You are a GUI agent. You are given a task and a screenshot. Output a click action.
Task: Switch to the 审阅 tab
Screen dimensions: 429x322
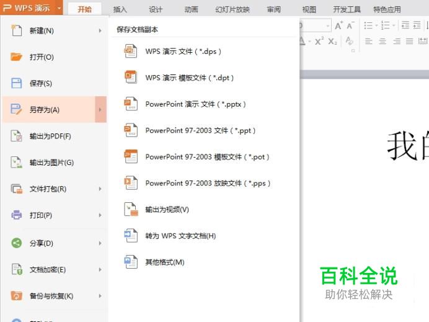tap(273, 9)
